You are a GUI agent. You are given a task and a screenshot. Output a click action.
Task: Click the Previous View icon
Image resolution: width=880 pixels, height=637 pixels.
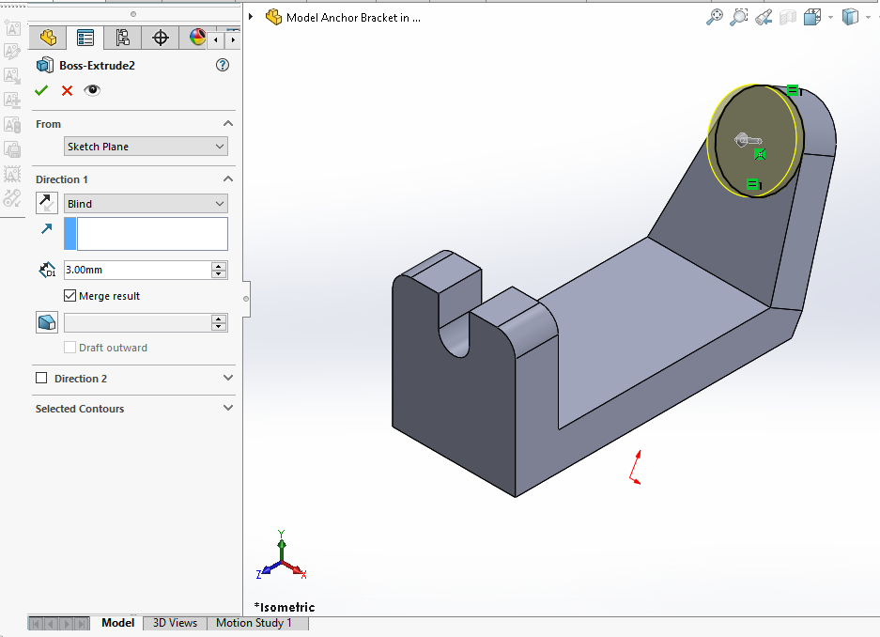(764, 17)
